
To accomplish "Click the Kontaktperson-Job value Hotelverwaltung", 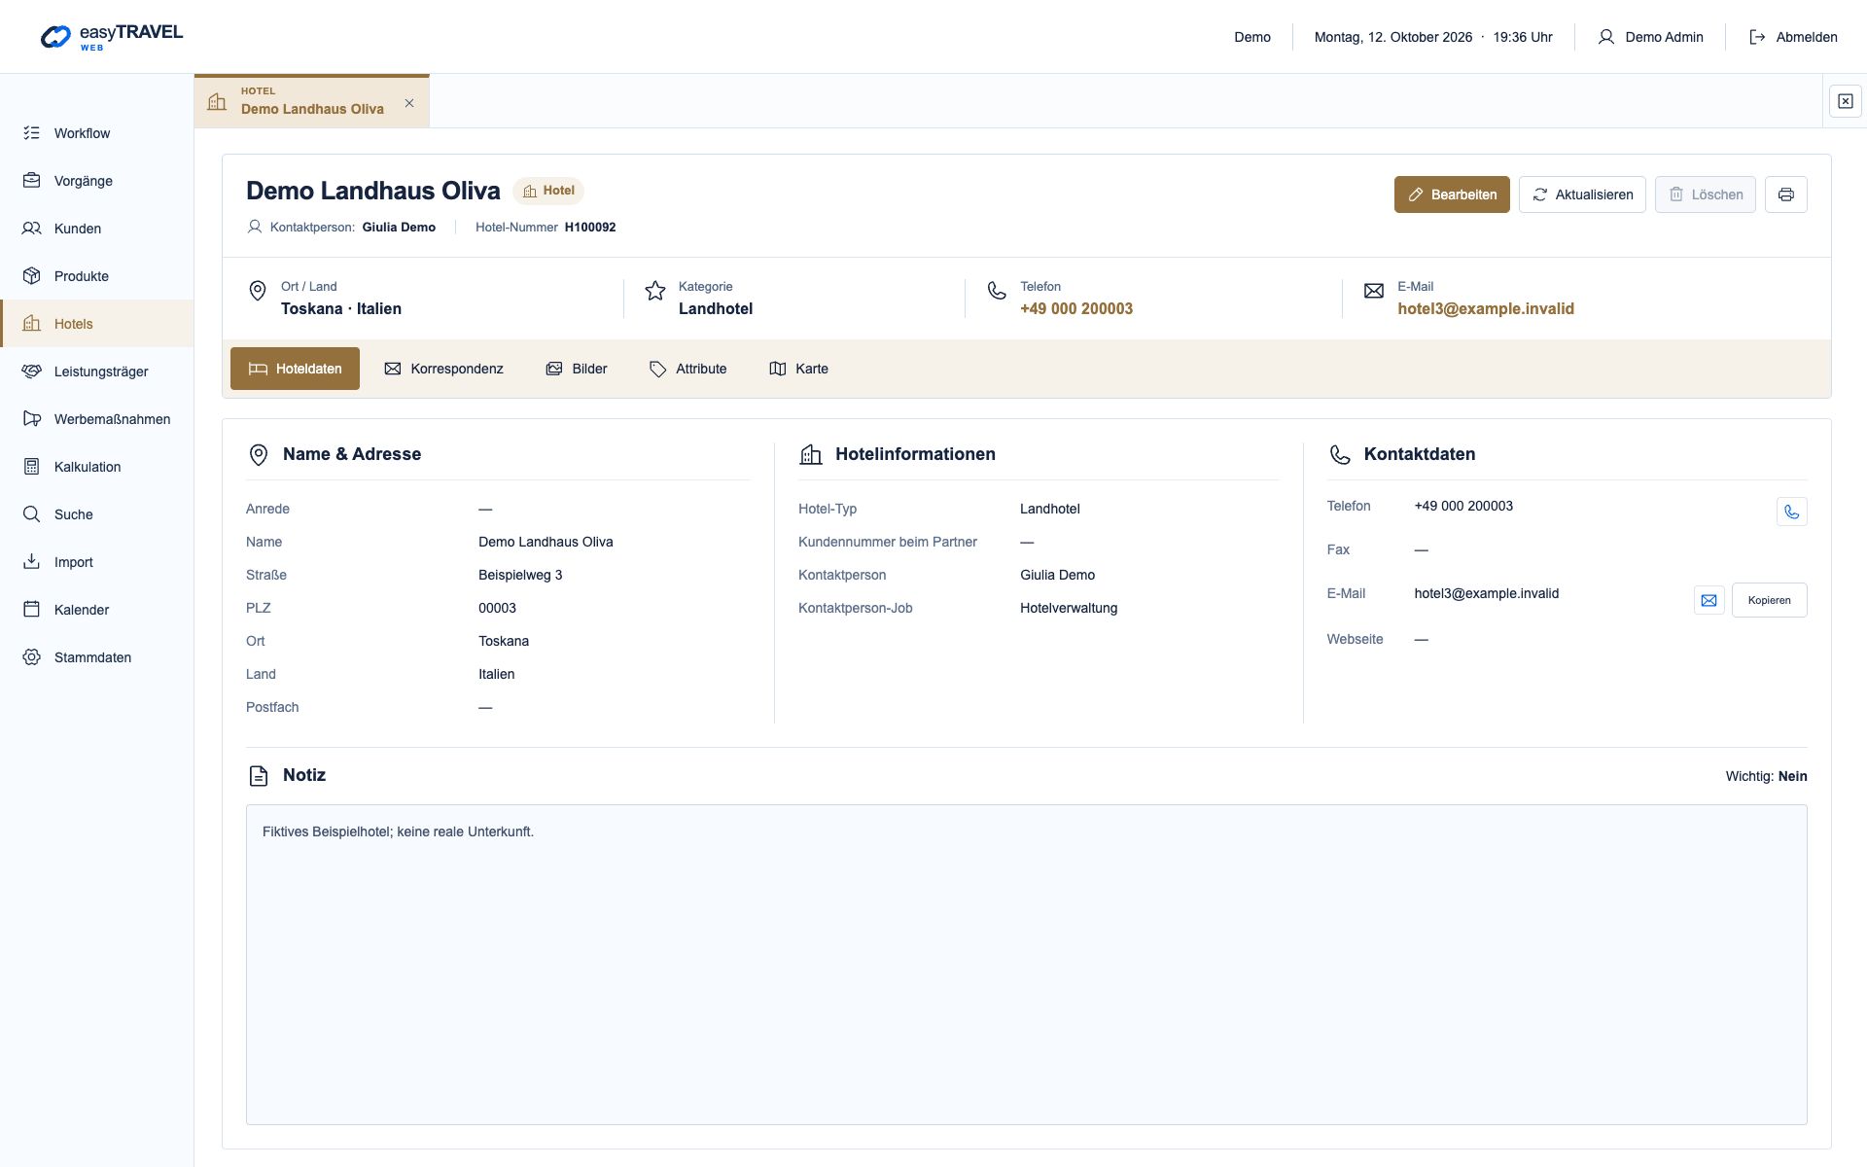I will [1069, 608].
